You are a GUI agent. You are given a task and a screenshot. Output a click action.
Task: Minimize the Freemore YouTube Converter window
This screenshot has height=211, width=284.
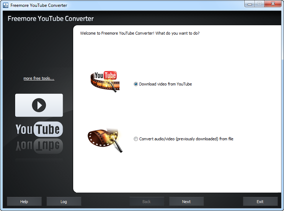point(250,4)
